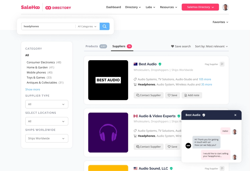250x171 pixels.
Task: Open Sort by: Most relevant dropdown
Action: [x=211, y=47]
